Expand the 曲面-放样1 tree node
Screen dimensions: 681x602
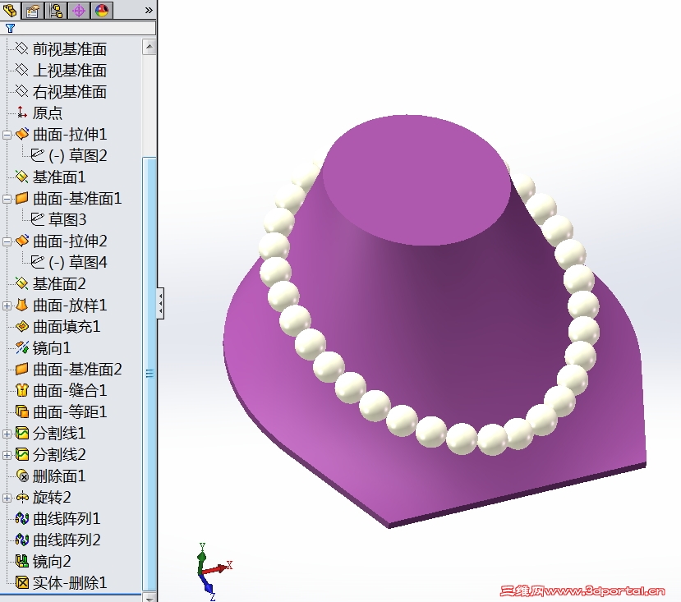(7, 306)
